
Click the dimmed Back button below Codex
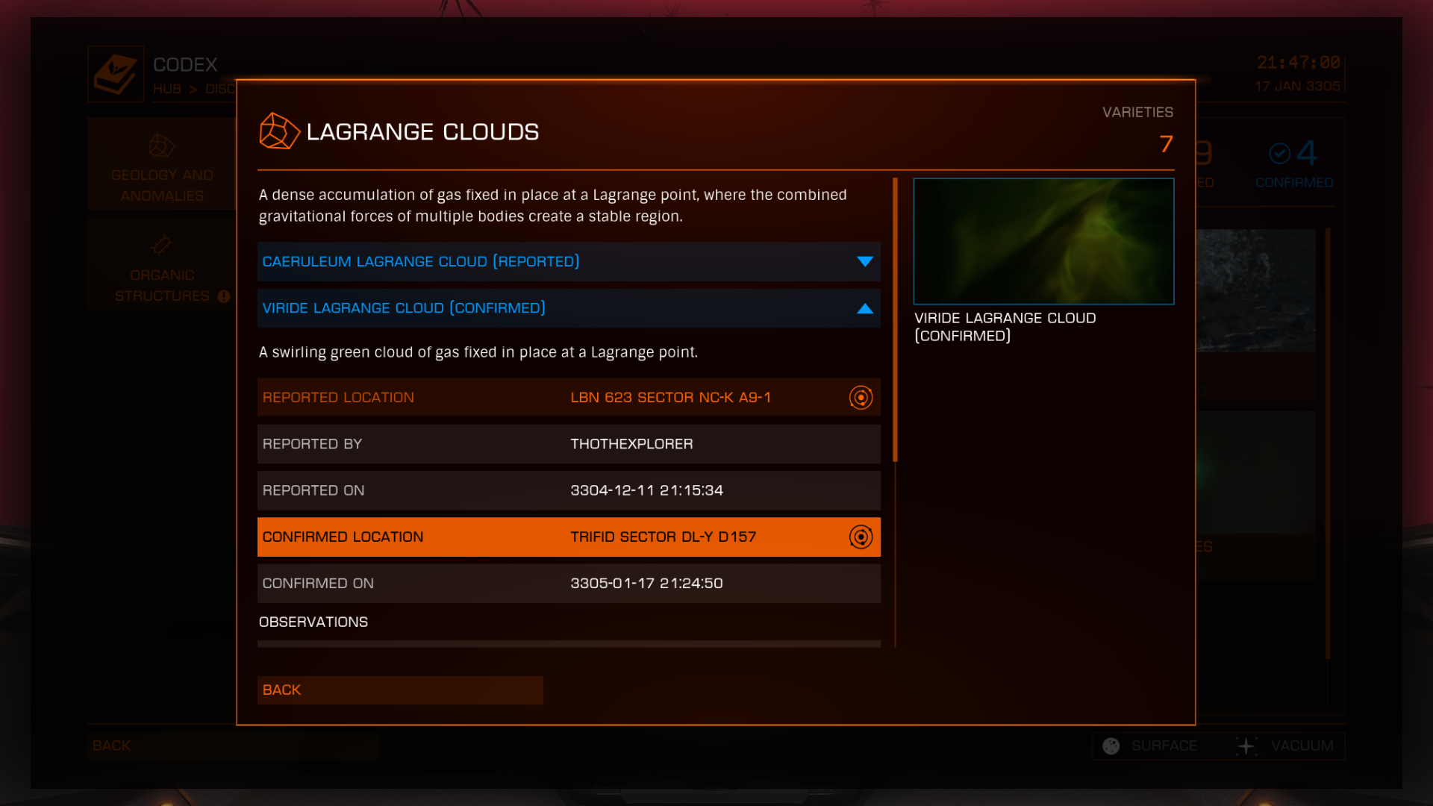pos(233,746)
